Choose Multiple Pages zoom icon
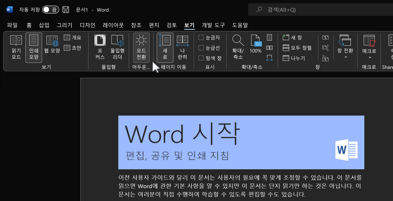This screenshot has width=393, height=201. pos(270,48)
